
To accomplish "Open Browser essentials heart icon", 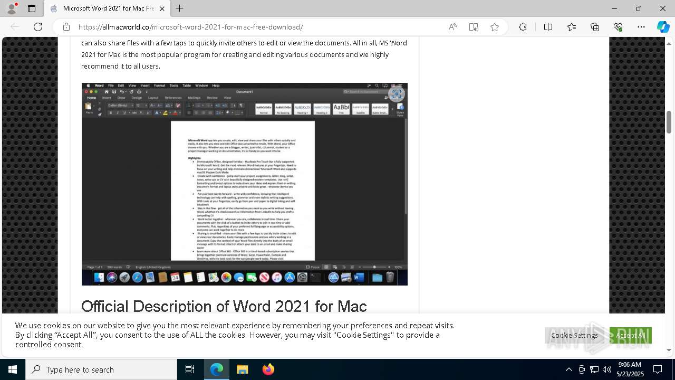I will (618, 27).
